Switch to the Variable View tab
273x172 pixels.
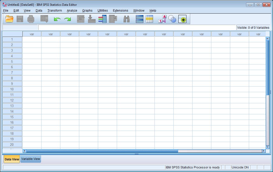(31, 159)
